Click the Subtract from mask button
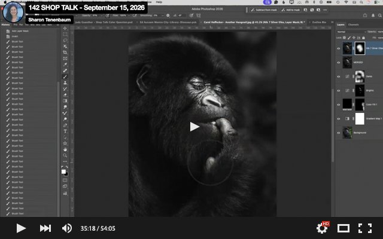This screenshot has width=383, height=239. point(264,10)
